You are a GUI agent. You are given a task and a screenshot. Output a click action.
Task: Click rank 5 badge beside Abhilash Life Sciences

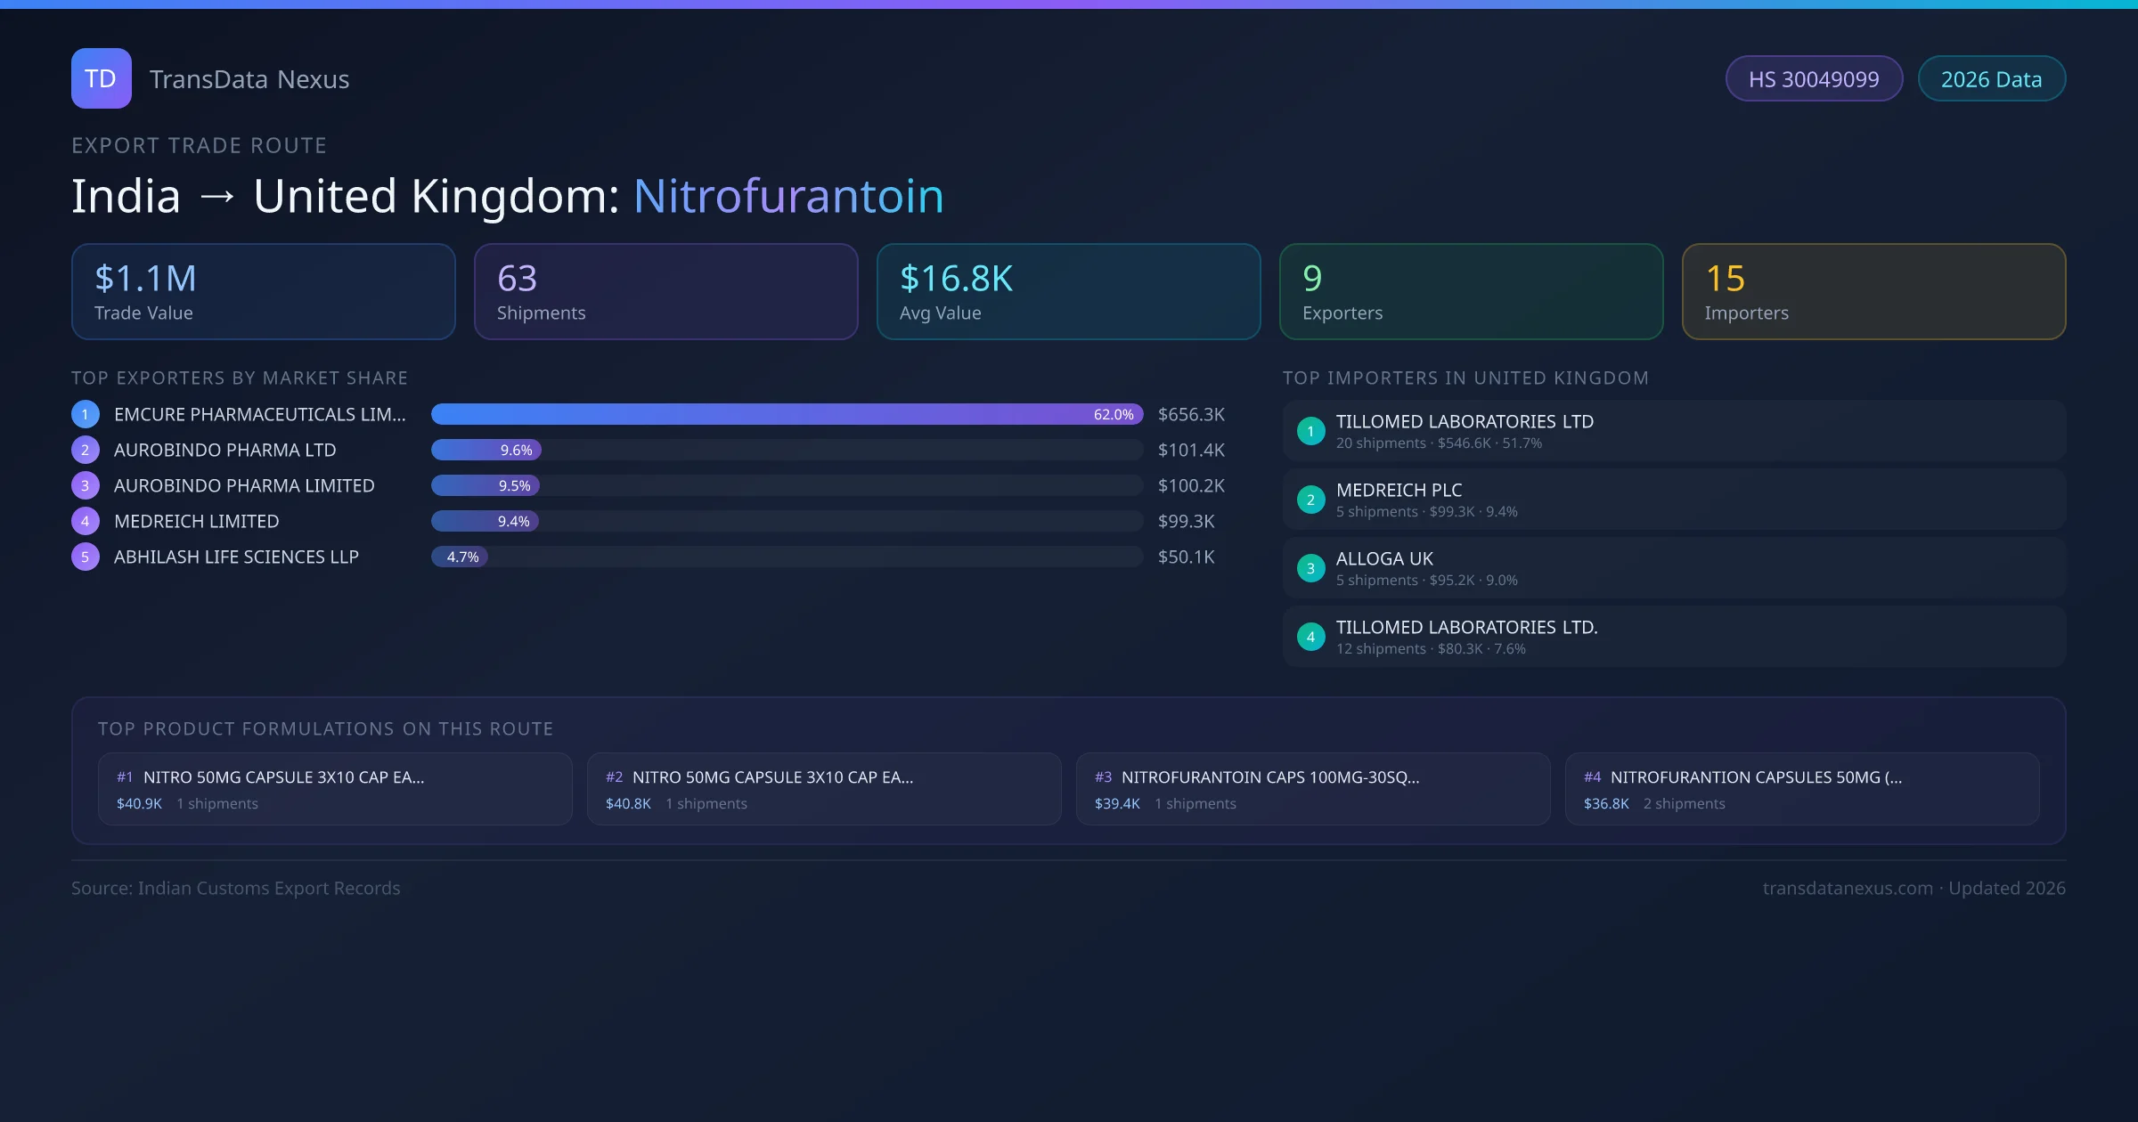[86, 557]
